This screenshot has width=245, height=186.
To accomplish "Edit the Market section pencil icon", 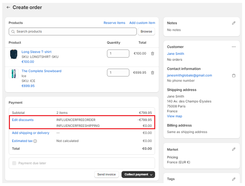I will coord(234,149).
